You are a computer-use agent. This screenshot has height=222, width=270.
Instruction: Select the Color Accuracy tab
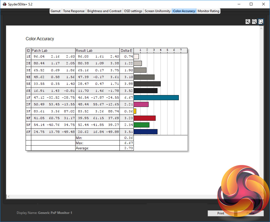(184, 11)
